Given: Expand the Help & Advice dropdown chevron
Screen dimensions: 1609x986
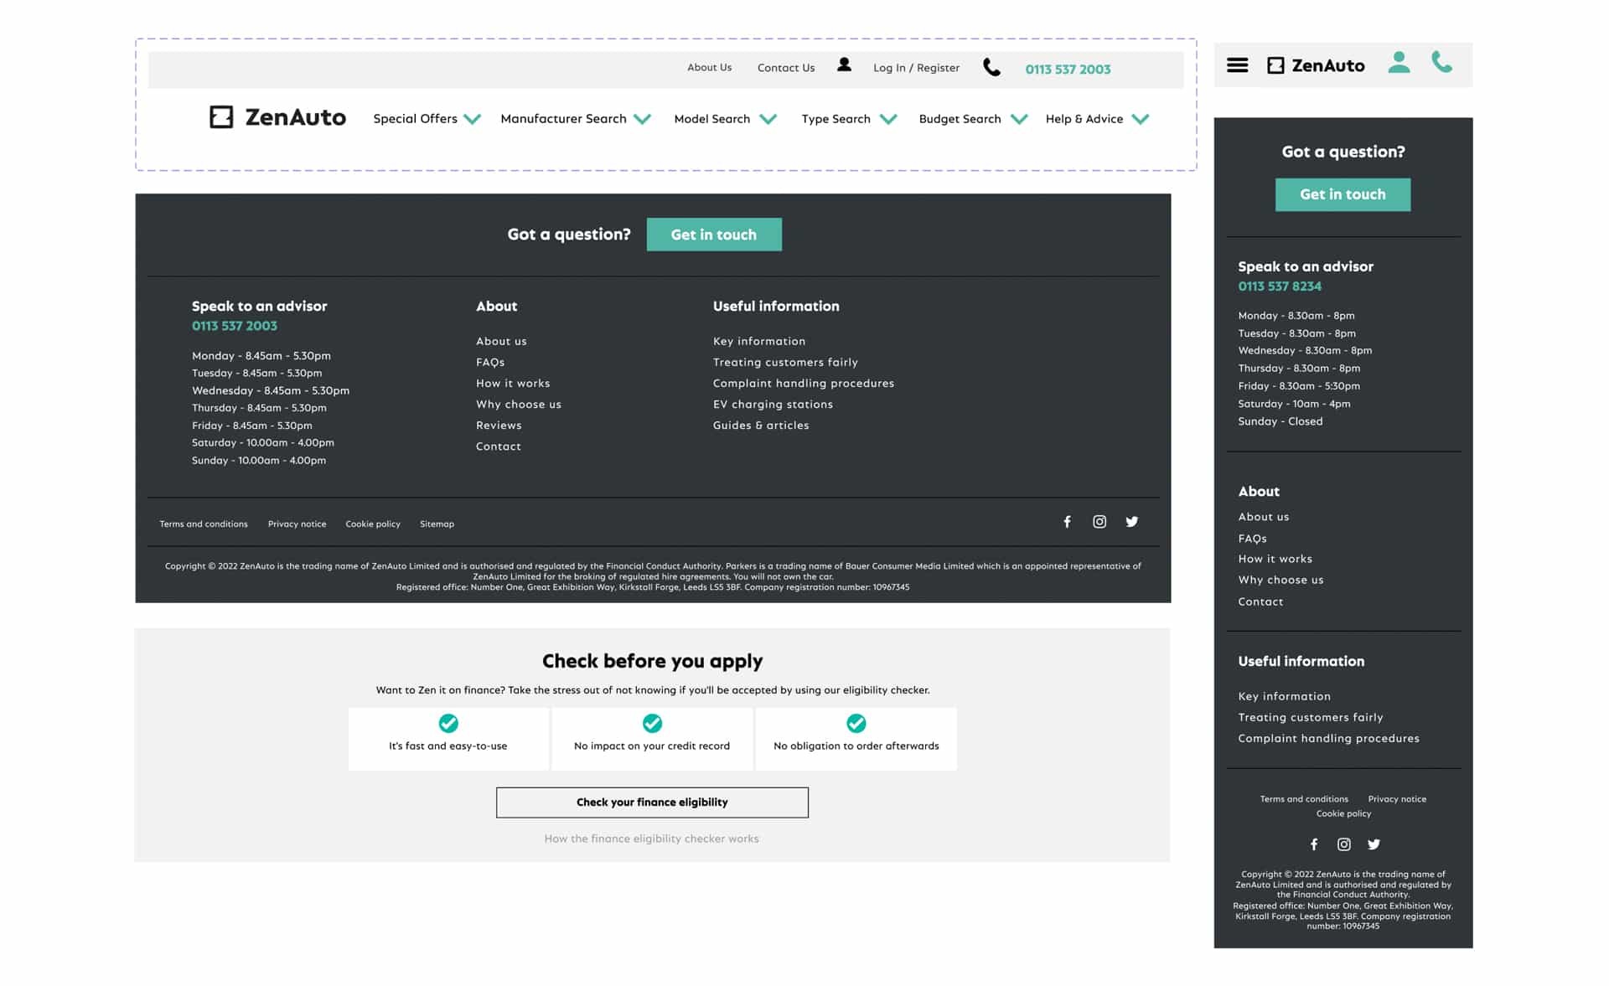Looking at the screenshot, I should point(1140,119).
